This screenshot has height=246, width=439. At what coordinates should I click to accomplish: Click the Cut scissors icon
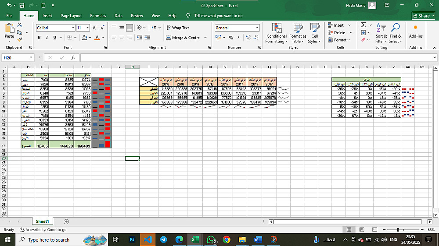pos(20,25)
